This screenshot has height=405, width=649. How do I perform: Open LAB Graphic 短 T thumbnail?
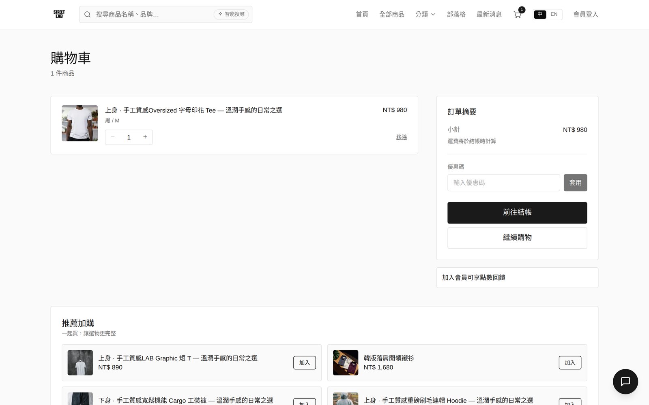tap(80, 362)
